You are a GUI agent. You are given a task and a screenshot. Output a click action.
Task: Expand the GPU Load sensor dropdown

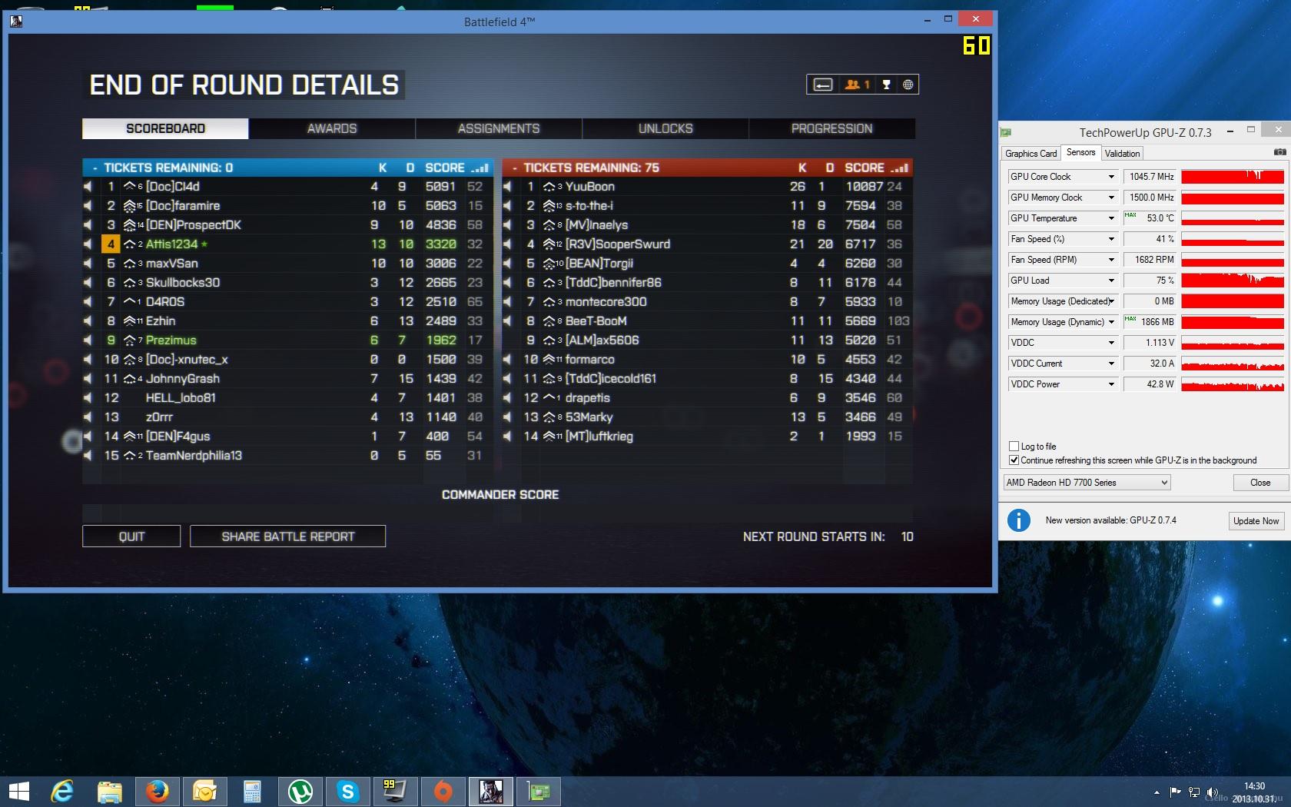(1111, 281)
